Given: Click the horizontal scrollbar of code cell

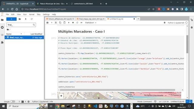Looking at the screenshot, I should pos(117,90).
